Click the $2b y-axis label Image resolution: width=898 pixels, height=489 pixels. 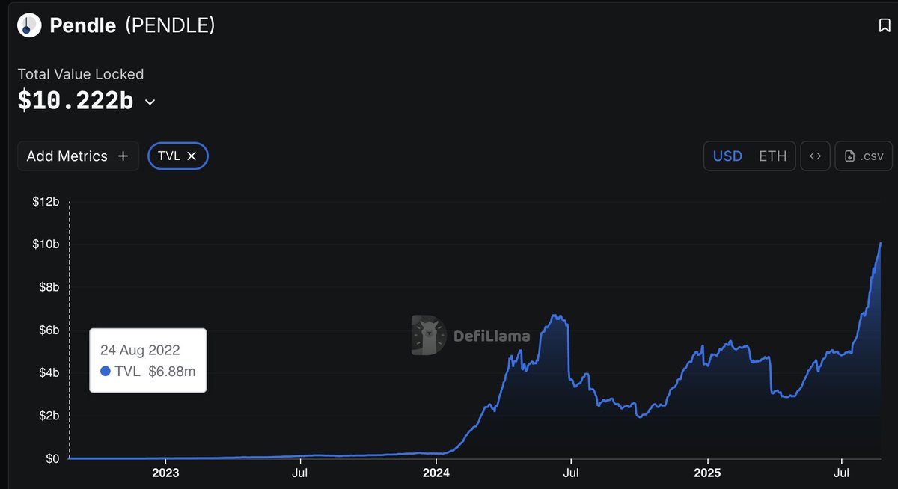tap(49, 415)
